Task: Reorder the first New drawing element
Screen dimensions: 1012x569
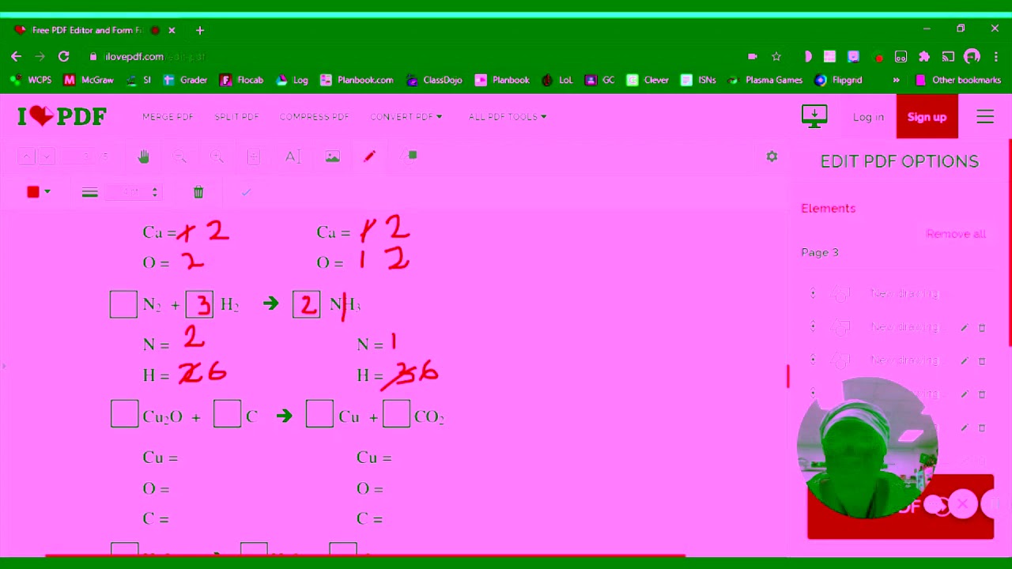Action: [813, 294]
